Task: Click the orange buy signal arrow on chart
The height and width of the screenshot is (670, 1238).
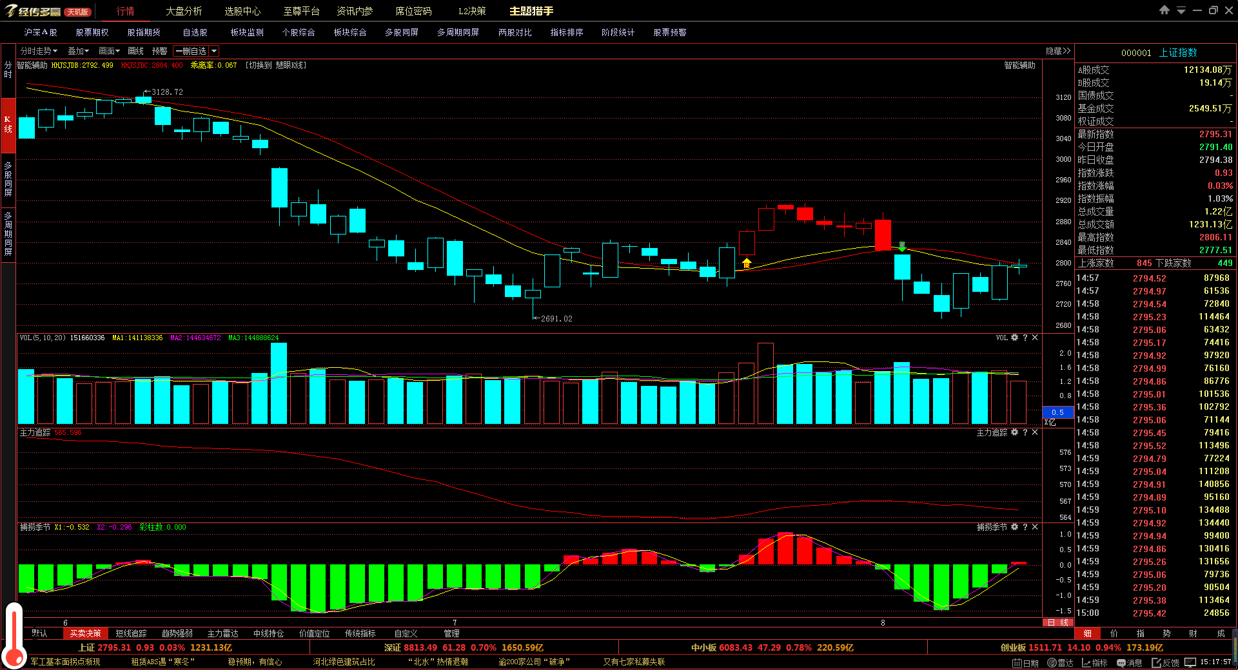Action: tap(747, 263)
